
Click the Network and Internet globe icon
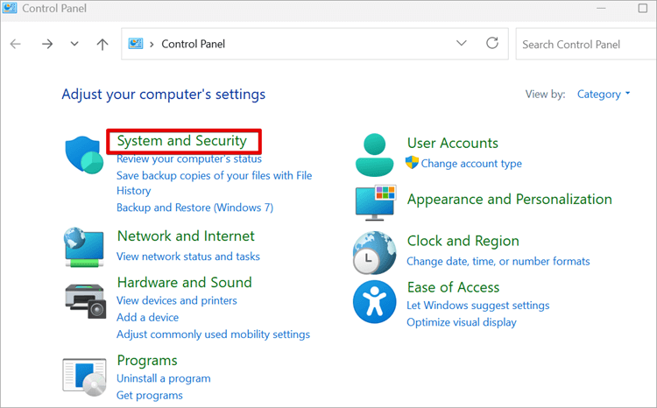click(84, 247)
